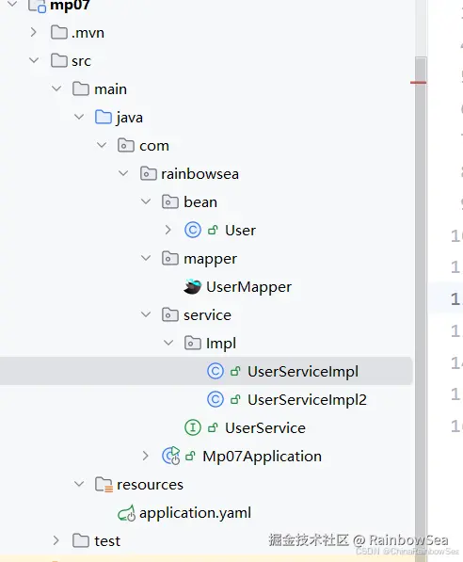463x562 pixels.
Task: Select the service package label
Action: coord(207,315)
